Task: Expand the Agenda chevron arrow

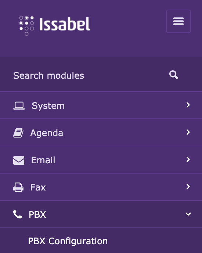Action: pyautogui.click(x=188, y=132)
